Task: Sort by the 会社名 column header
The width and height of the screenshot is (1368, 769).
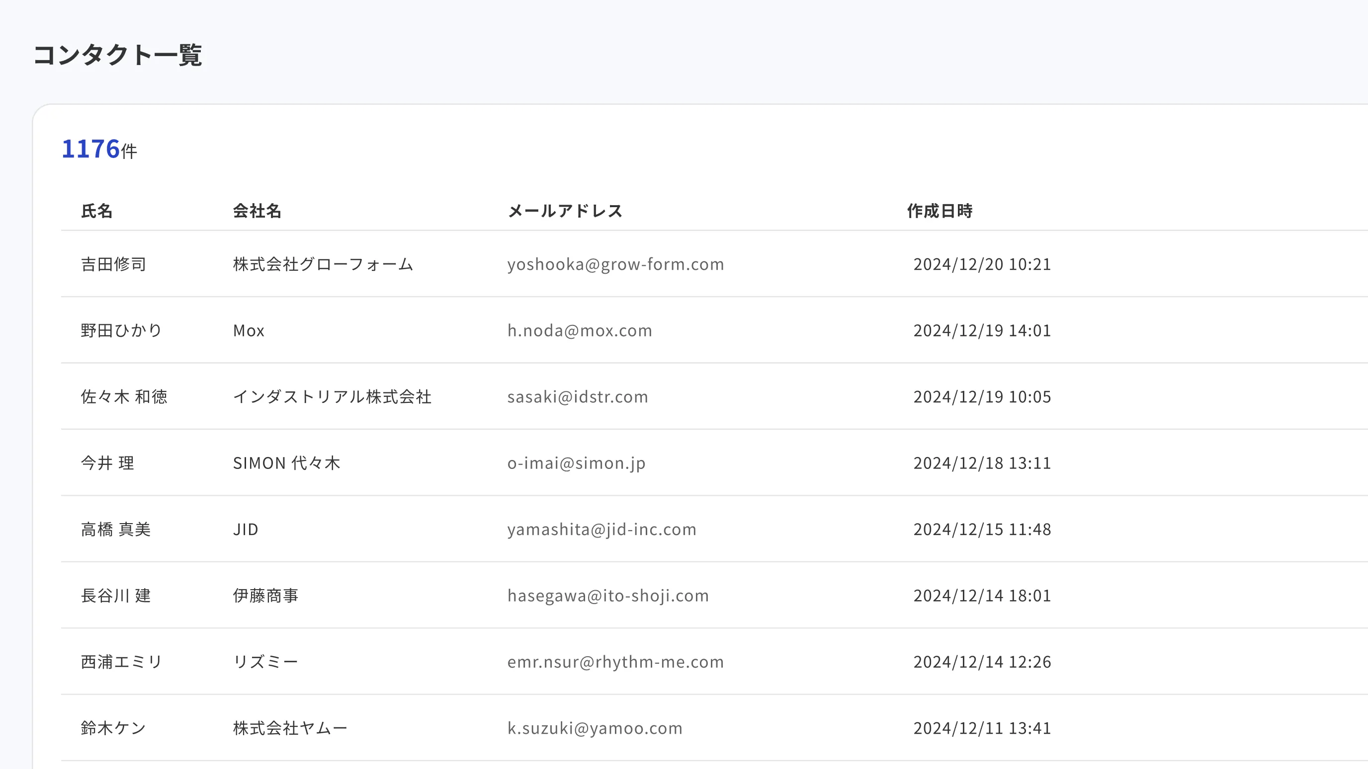Action: [x=257, y=210]
